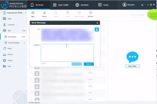Switch to Super Toolkit tab
The width and height of the screenshot is (157, 104).
61,5
